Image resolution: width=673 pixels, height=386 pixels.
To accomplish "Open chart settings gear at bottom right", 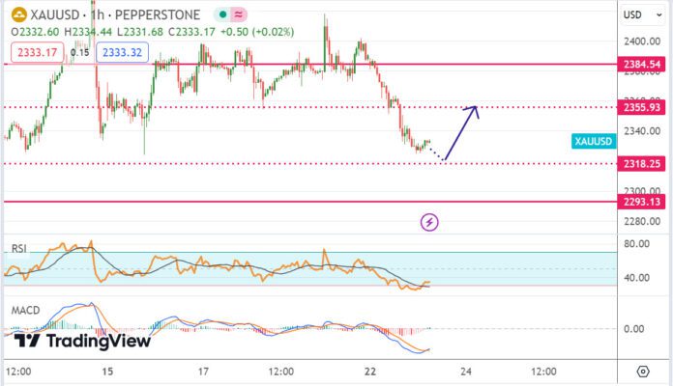I will (643, 371).
